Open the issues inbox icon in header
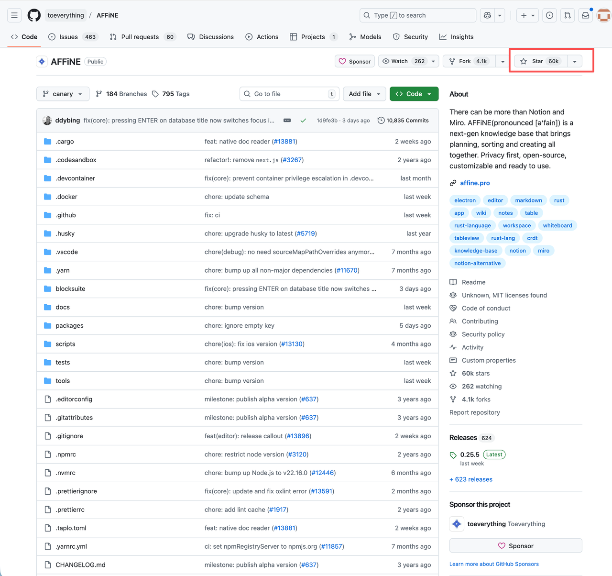The width and height of the screenshot is (612, 576). point(550,15)
